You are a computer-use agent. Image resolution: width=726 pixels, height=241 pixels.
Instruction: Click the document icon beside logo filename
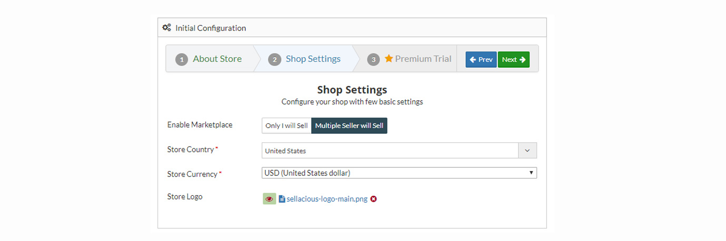pyautogui.click(x=282, y=199)
